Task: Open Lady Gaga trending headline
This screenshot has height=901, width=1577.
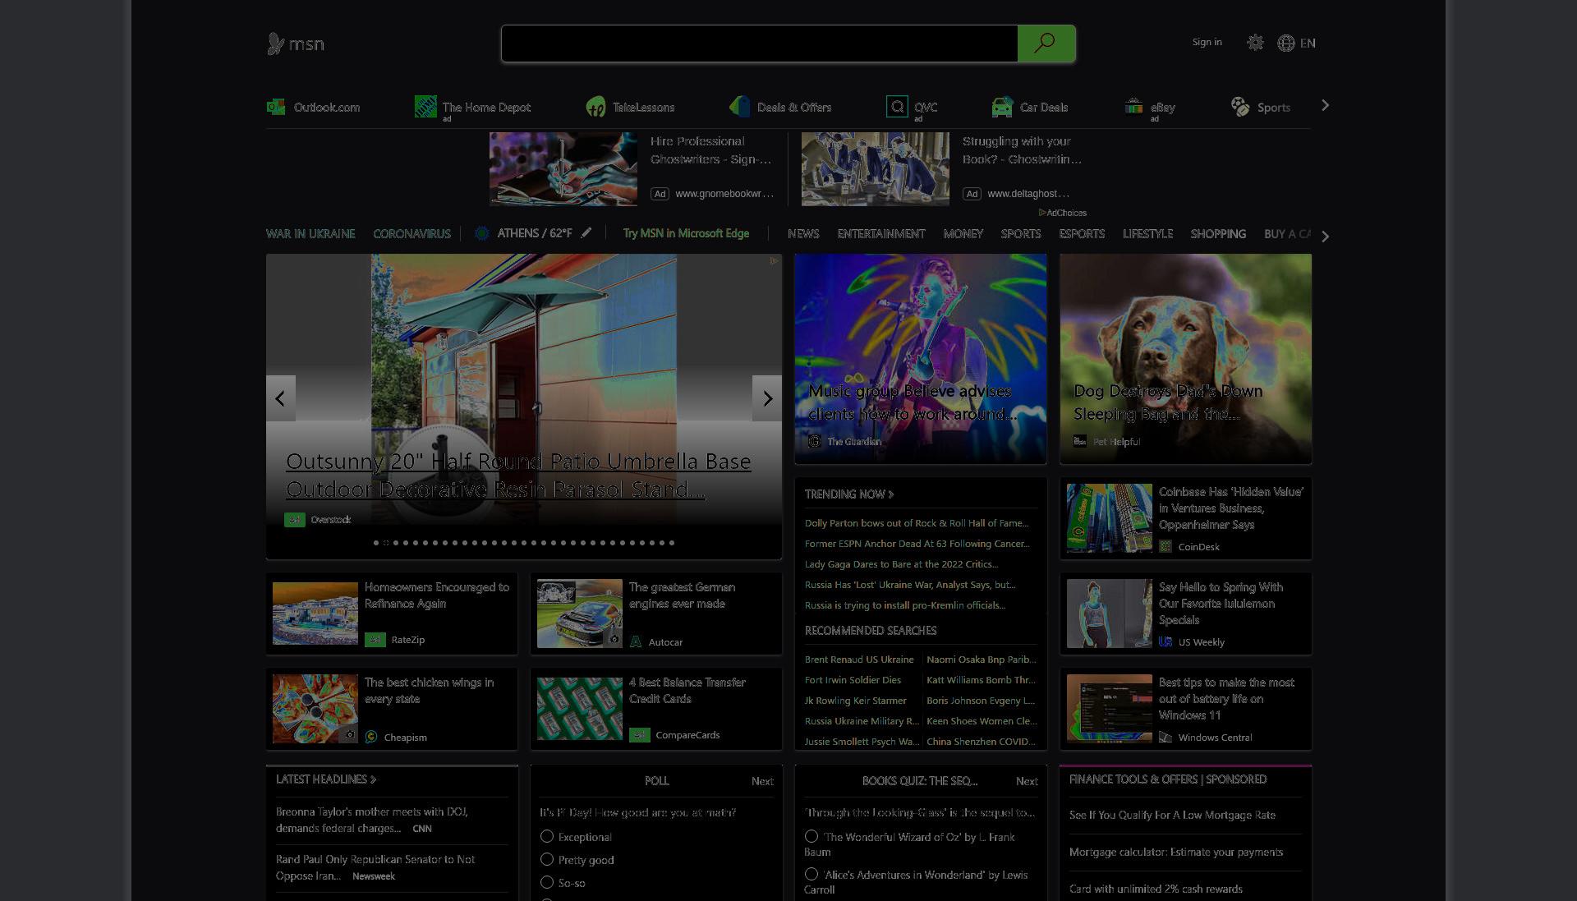Action: point(902,564)
